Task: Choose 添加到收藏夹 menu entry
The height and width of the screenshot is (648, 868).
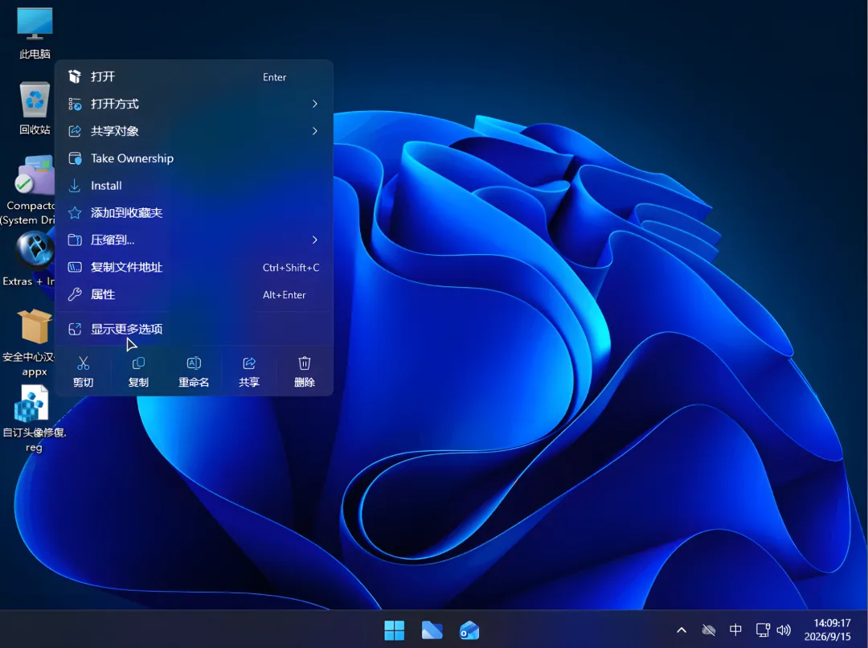Action: 194,213
